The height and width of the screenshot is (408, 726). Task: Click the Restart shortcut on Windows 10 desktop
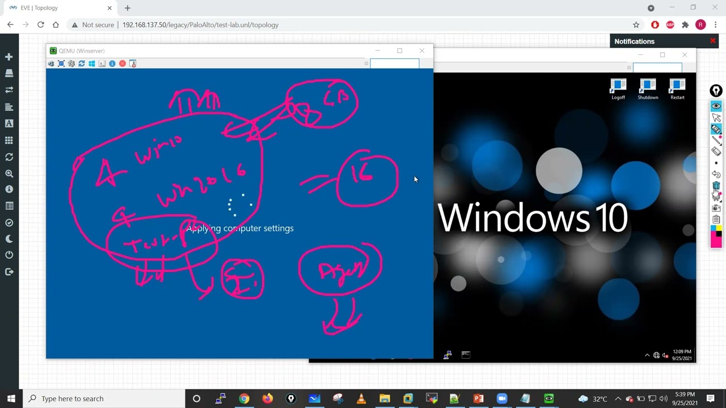[x=677, y=90]
